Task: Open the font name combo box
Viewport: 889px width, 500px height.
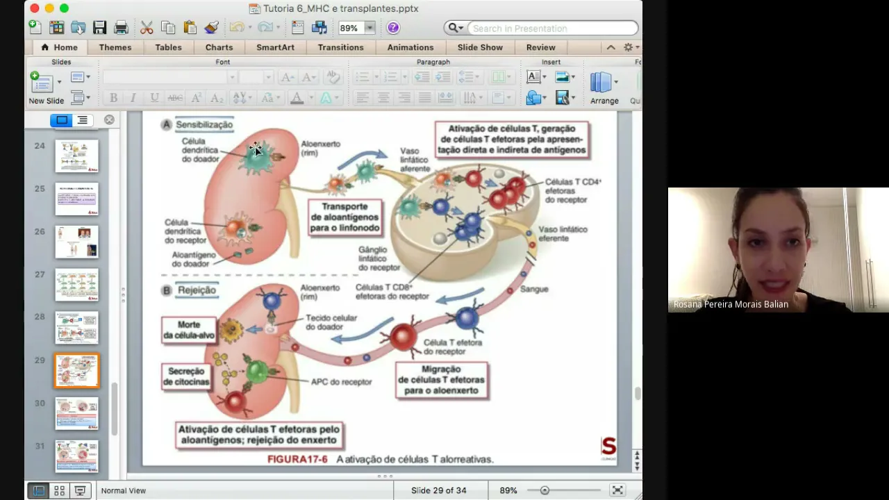Action: click(170, 78)
